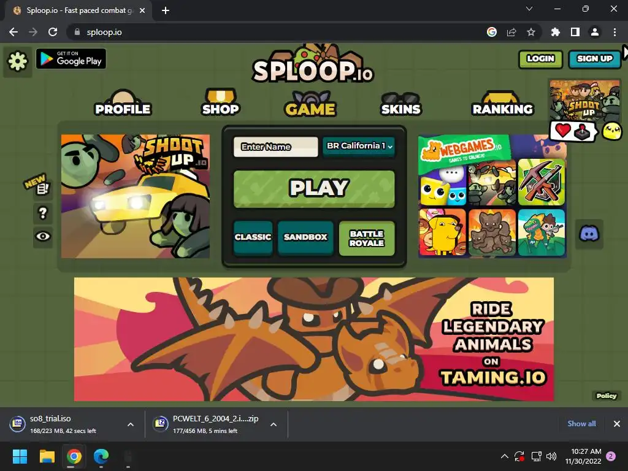Open the Discord icon

[589, 234]
